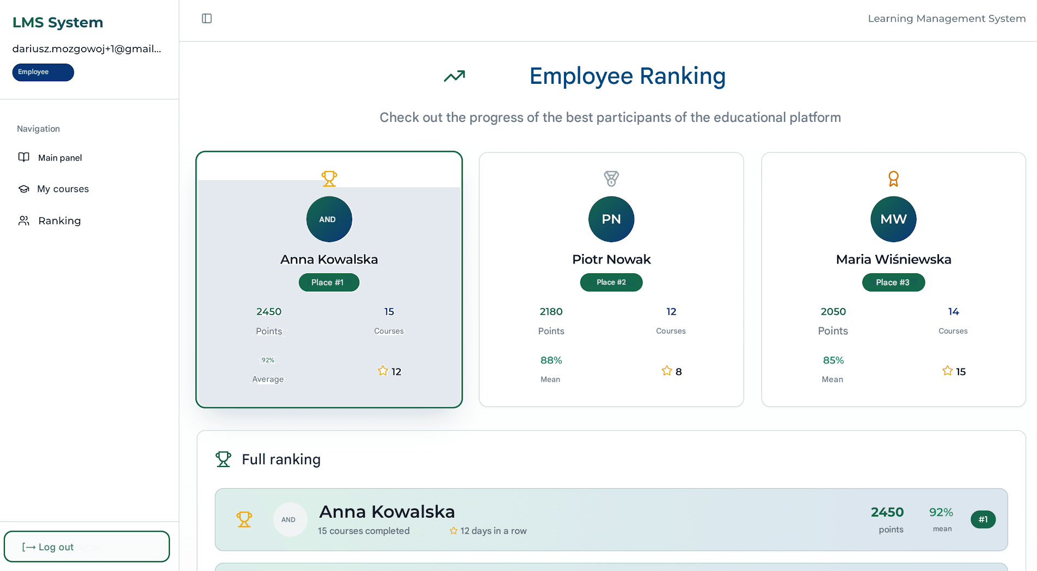Click the star icon next to 12 on Anna's card

383,371
